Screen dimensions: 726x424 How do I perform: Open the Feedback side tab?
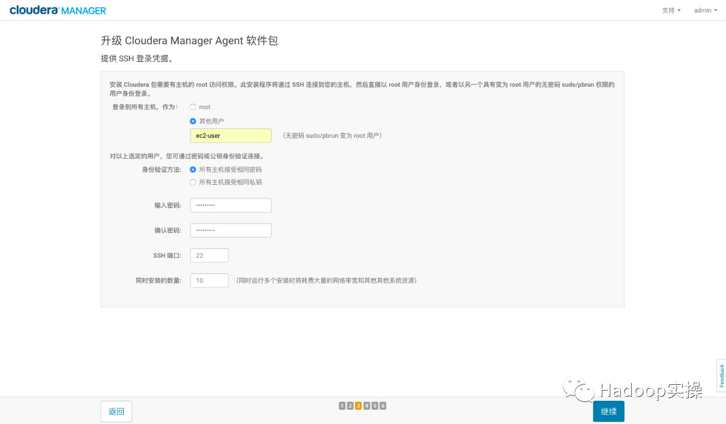click(721, 375)
